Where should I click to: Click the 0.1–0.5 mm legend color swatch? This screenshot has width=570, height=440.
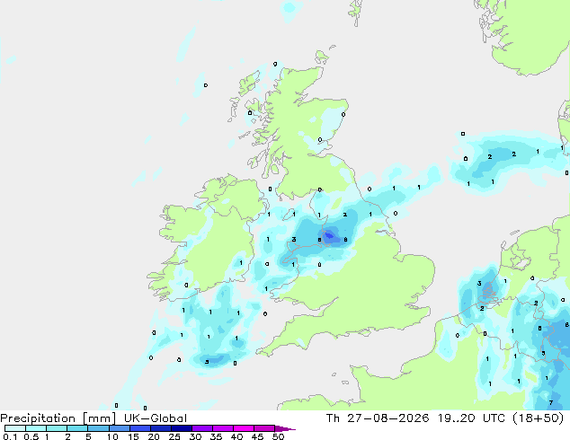(15, 428)
